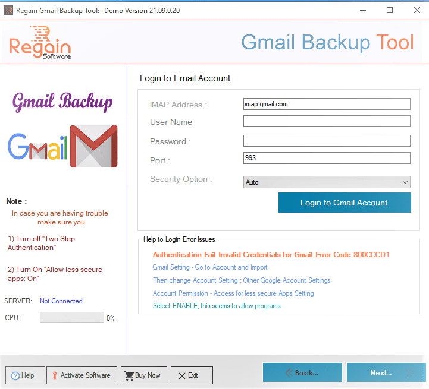Click the CPU progress bar
The width and height of the screenshot is (429, 389).
click(72, 317)
